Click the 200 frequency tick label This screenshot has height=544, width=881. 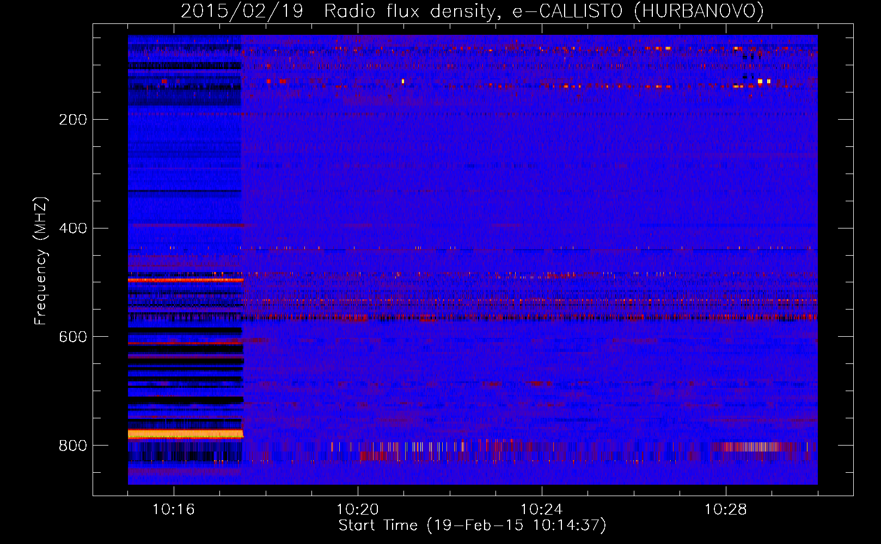tap(73, 120)
